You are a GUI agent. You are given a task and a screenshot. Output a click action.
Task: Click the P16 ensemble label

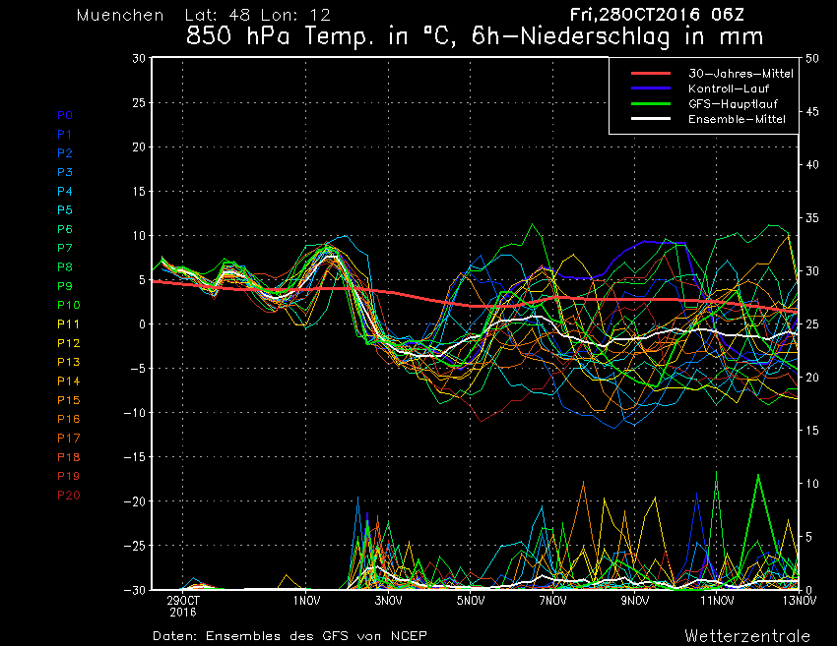click(x=68, y=419)
